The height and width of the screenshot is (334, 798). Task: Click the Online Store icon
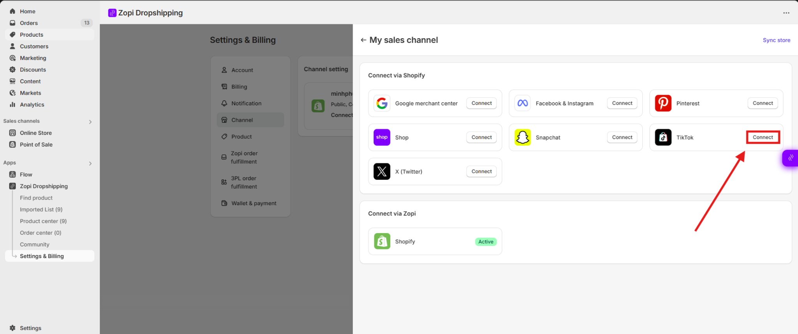tap(12, 133)
